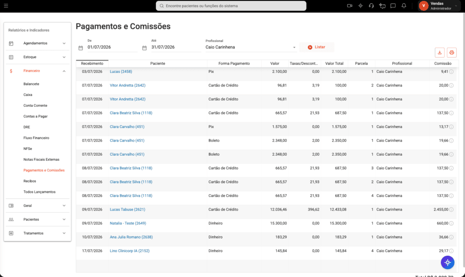Print the report with the printer icon
Viewport: 465px width, 277px height.
click(x=452, y=53)
